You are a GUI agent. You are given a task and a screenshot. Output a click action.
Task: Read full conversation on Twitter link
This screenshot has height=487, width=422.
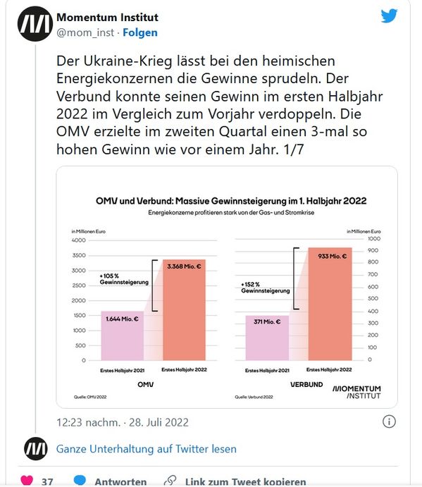tap(147, 449)
